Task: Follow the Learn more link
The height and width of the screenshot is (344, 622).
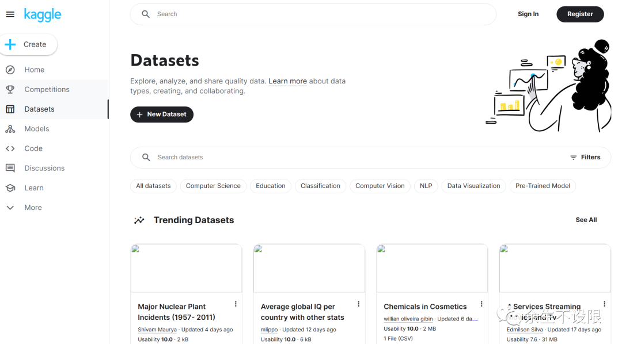Action: (287, 81)
